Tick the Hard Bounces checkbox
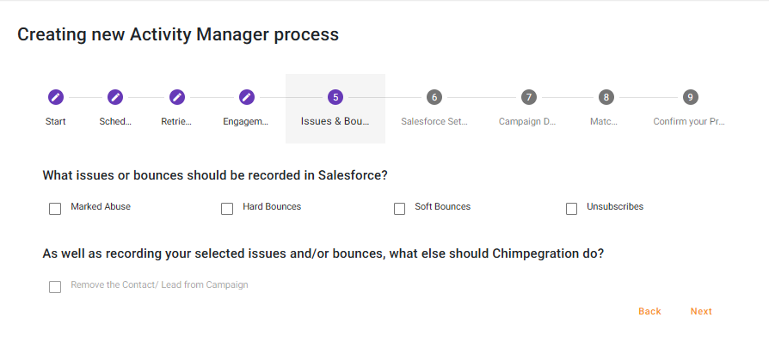This screenshot has width=769, height=354. point(227,208)
